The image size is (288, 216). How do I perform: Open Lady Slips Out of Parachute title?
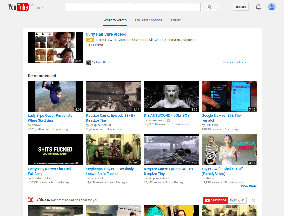pos(50,118)
